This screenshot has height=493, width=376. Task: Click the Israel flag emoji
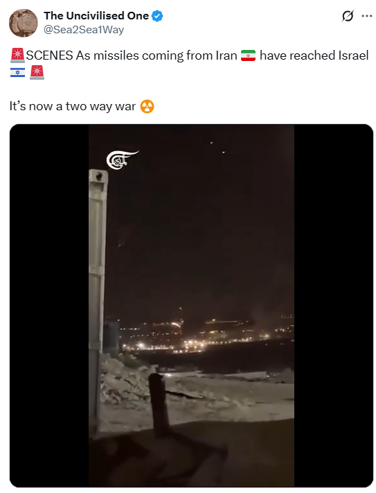pyautogui.click(x=17, y=73)
